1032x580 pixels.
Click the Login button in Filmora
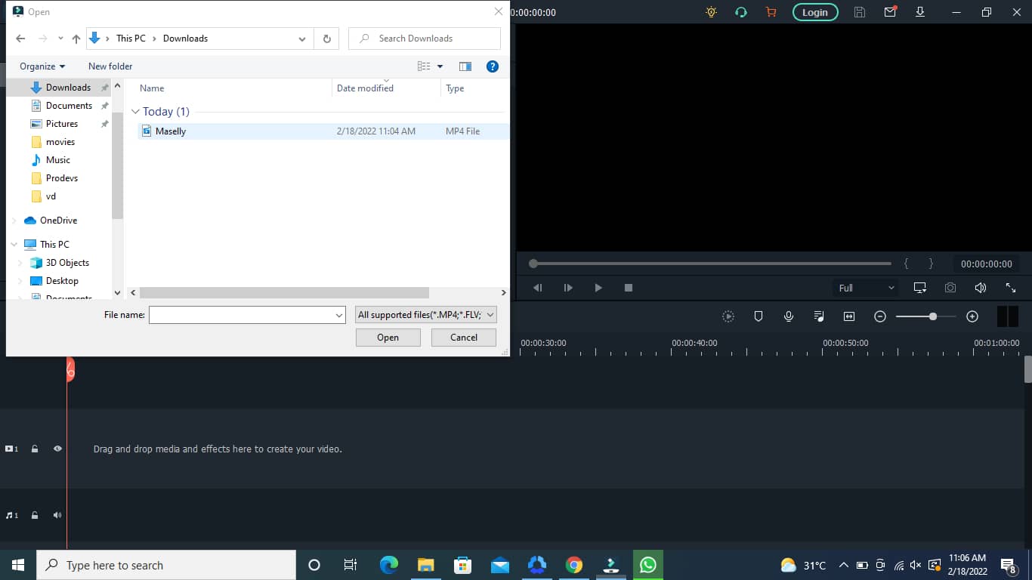(x=815, y=12)
